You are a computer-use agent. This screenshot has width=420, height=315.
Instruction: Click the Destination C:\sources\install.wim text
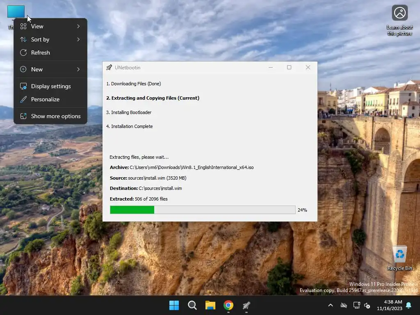pyautogui.click(x=146, y=188)
